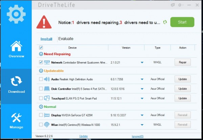Open the feedback speech bubble icon
The image size is (203, 140).
173,5
